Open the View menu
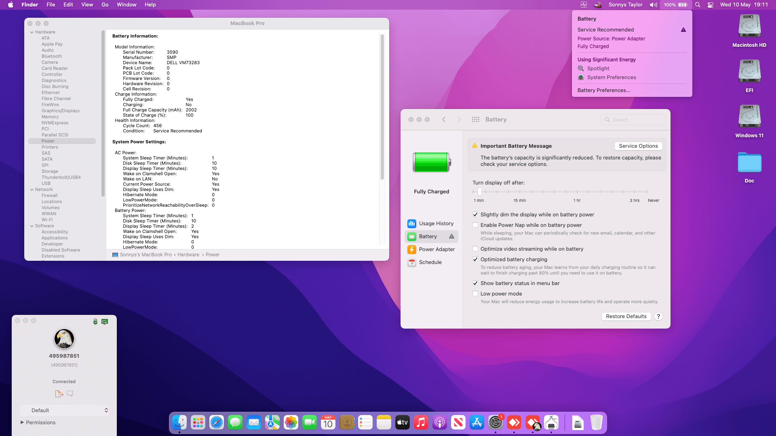Viewport: 776px width, 436px height. click(x=87, y=5)
